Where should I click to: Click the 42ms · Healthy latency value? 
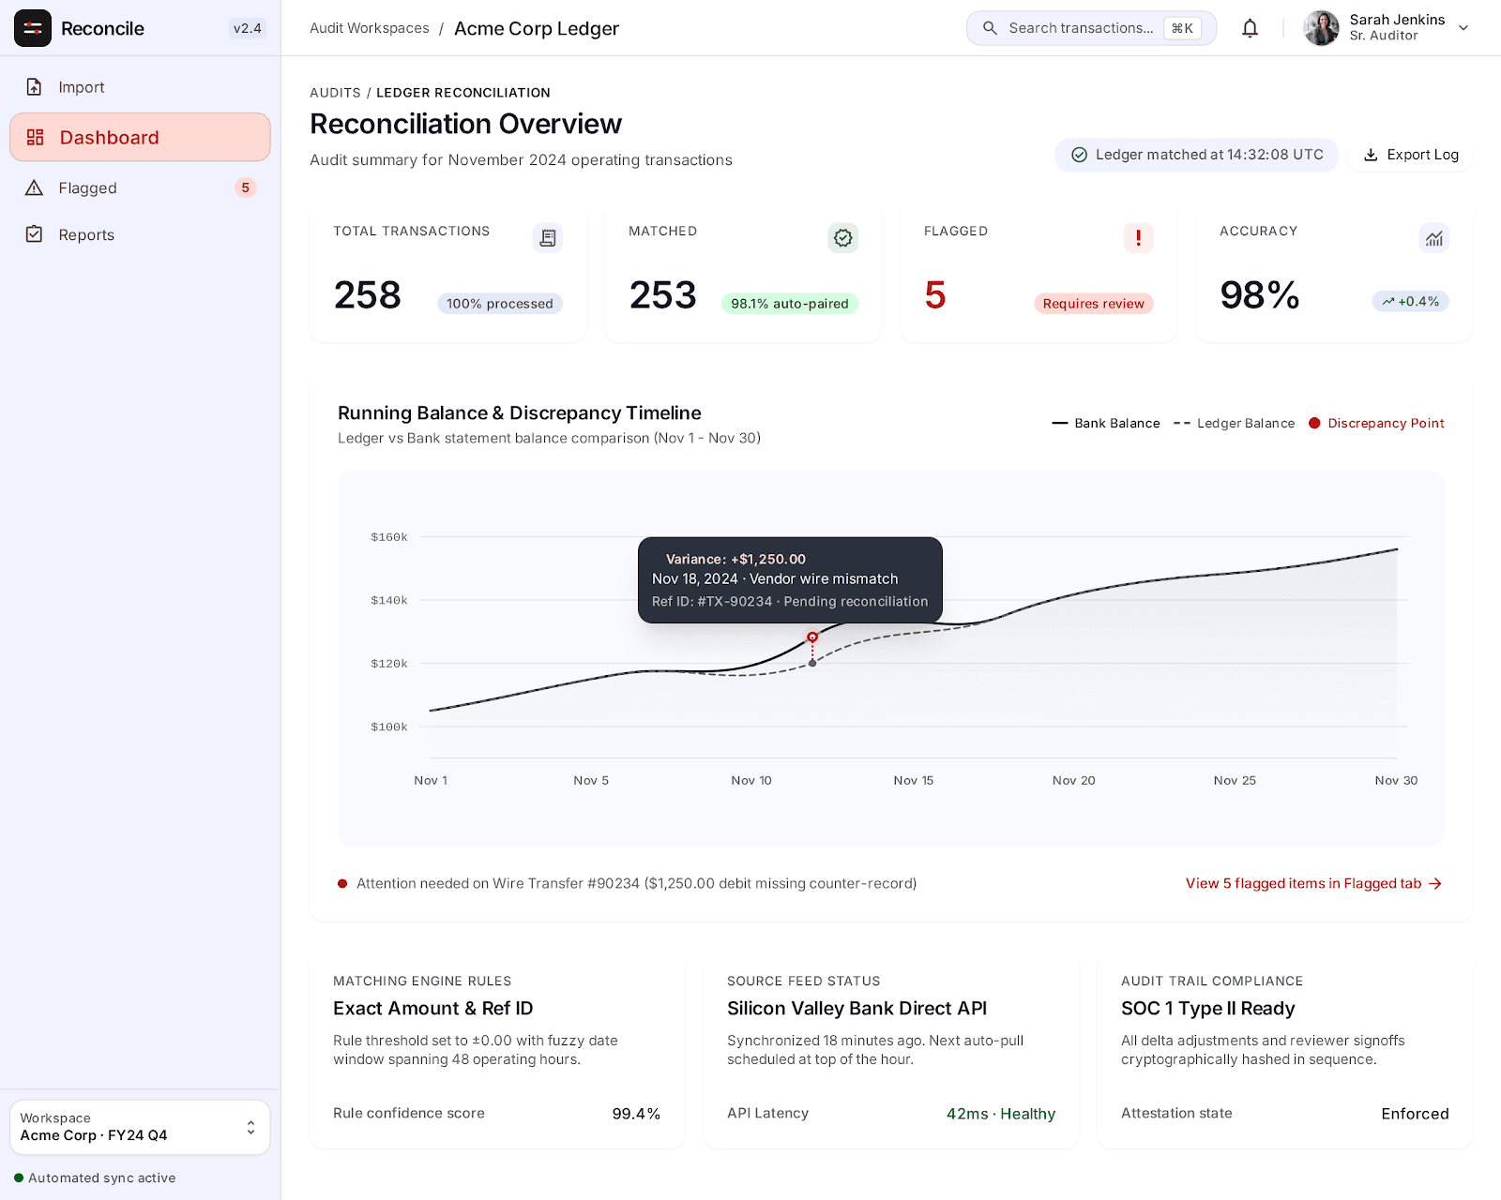pos(1001,1113)
